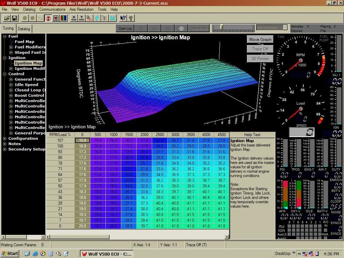Click the question mark Help icon
344x258 pixels.
point(131,18)
